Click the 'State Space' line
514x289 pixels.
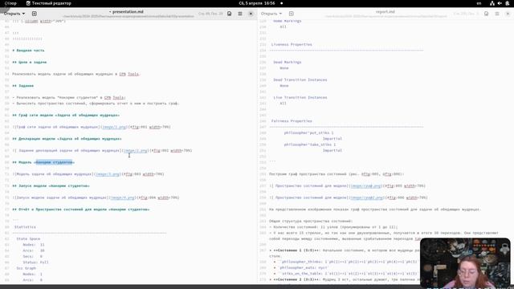(x=28, y=239)
